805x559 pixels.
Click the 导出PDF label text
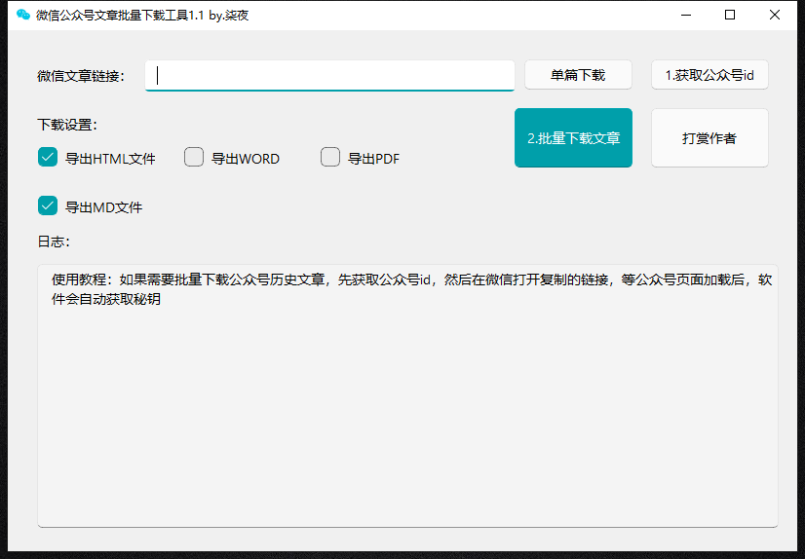[x=373, y=159]
